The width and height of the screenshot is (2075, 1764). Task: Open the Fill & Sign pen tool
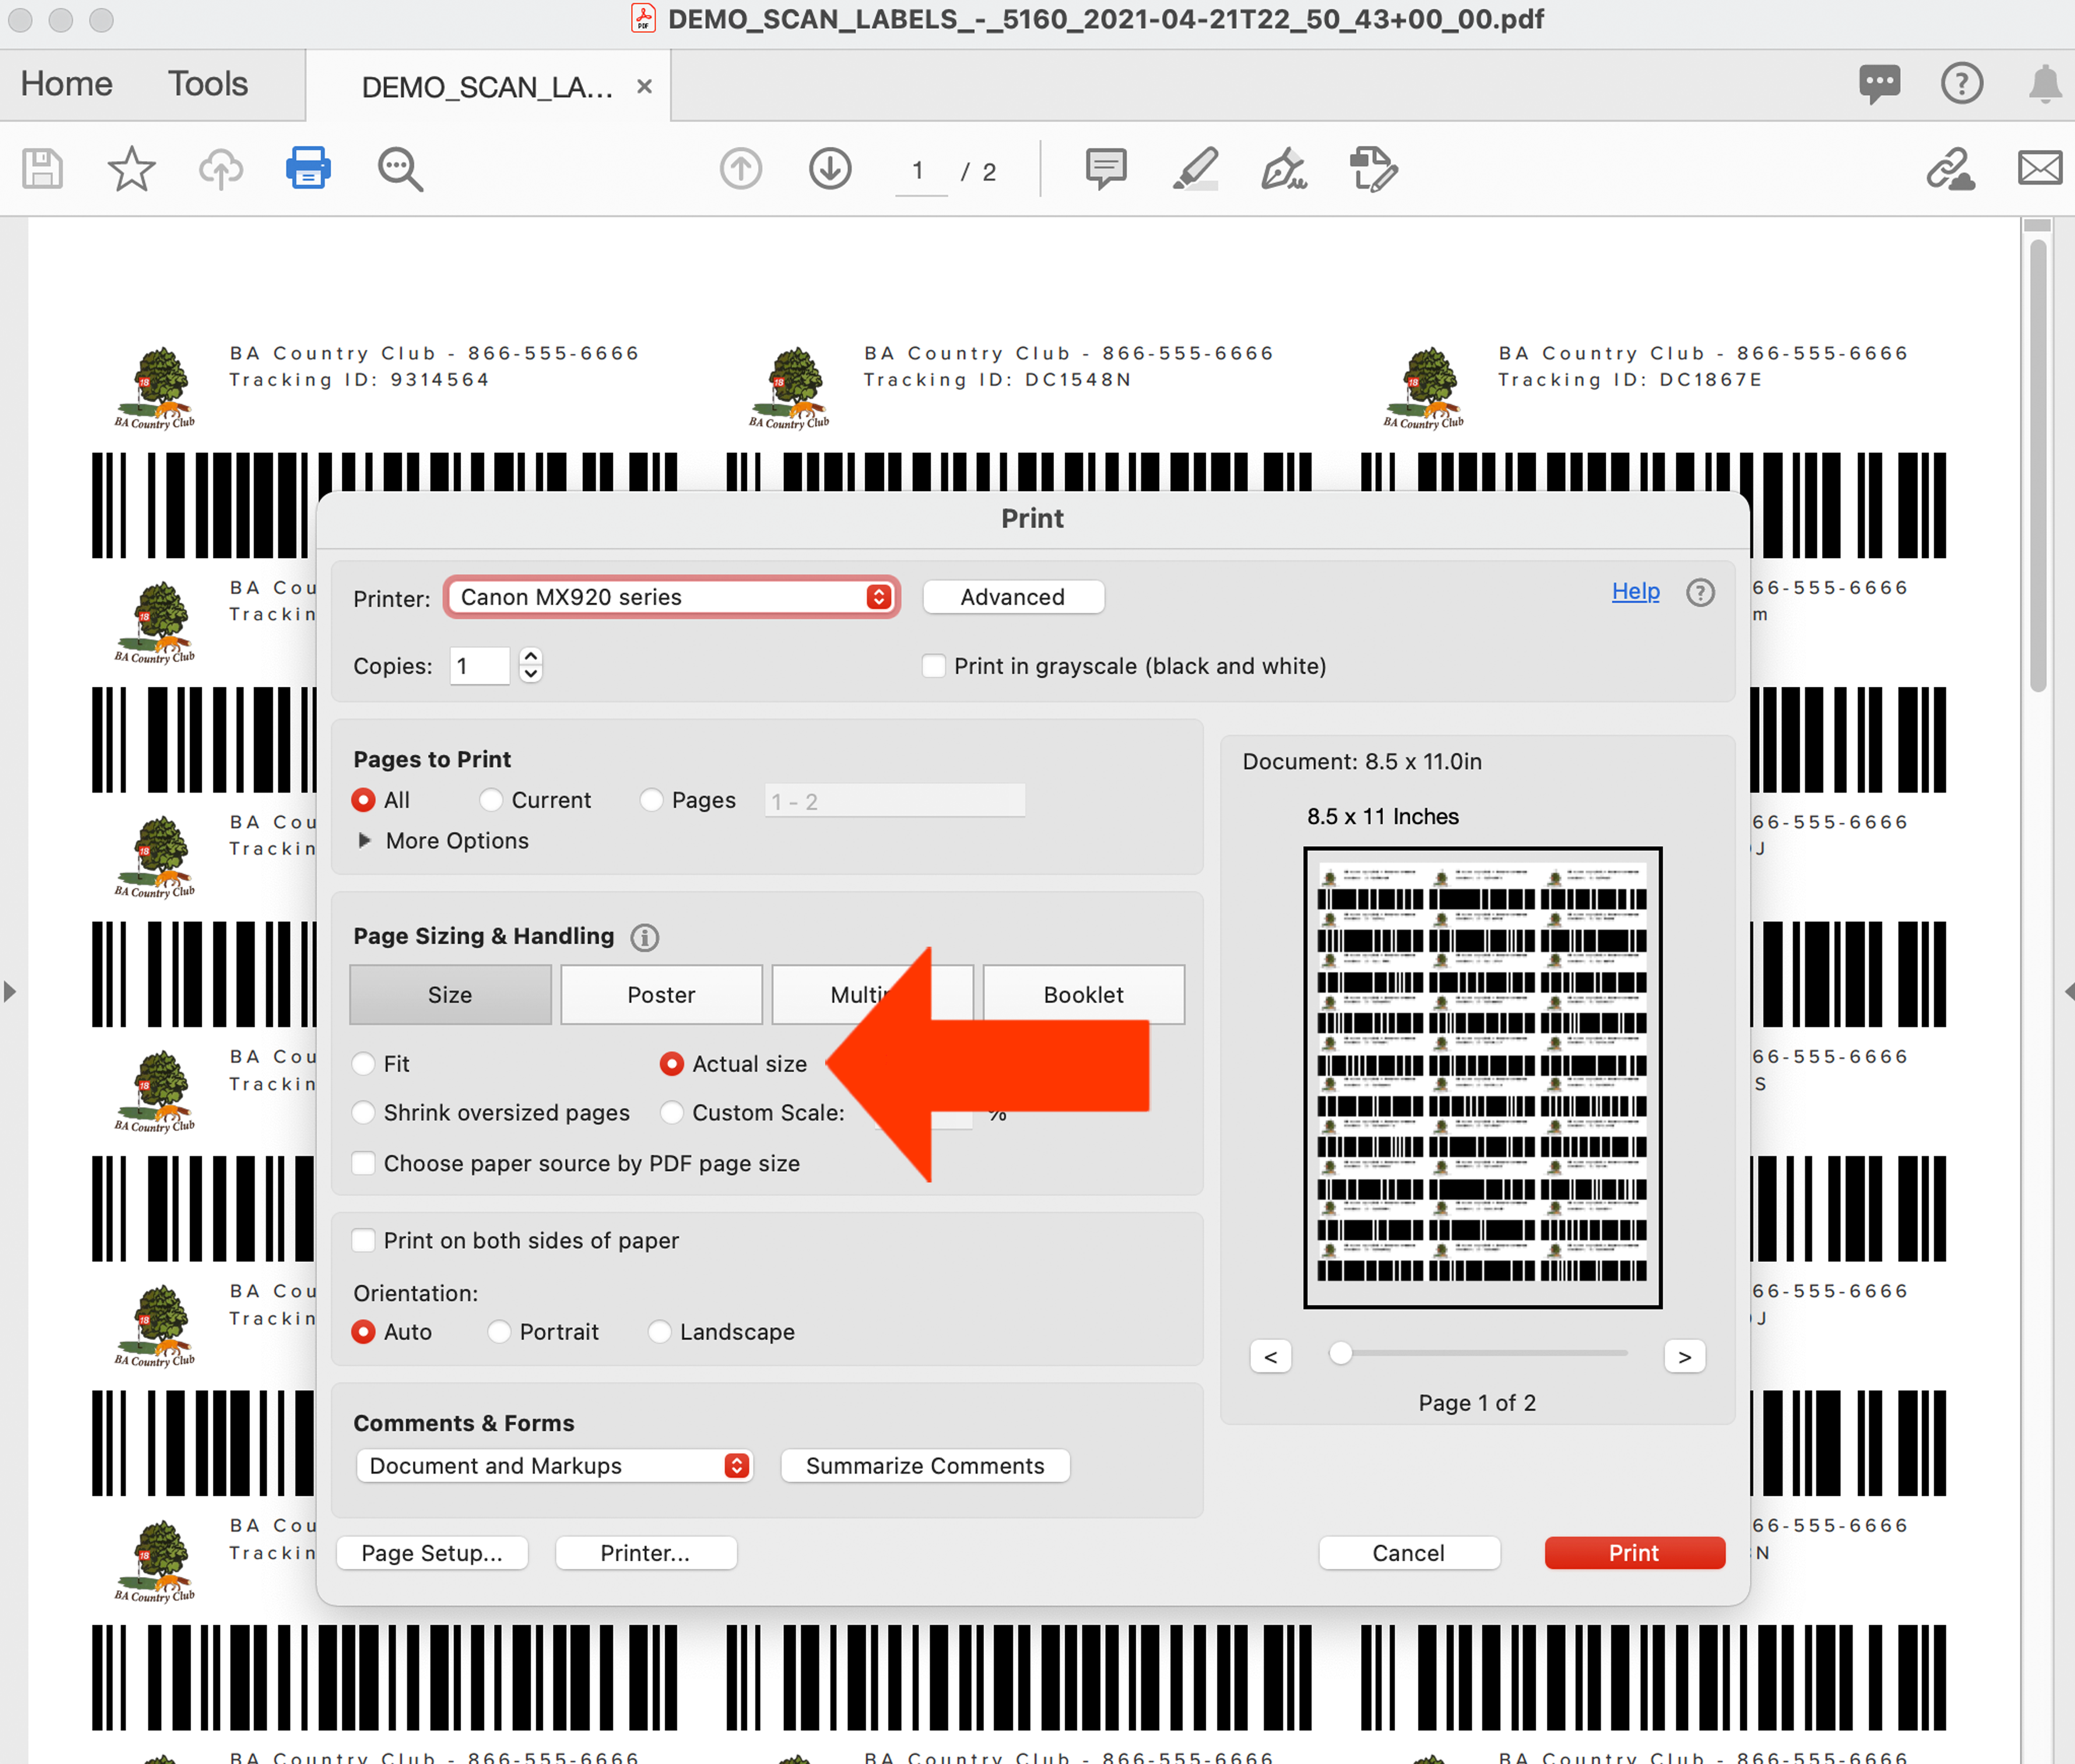pyautogui.click(x=1284, y=169)
